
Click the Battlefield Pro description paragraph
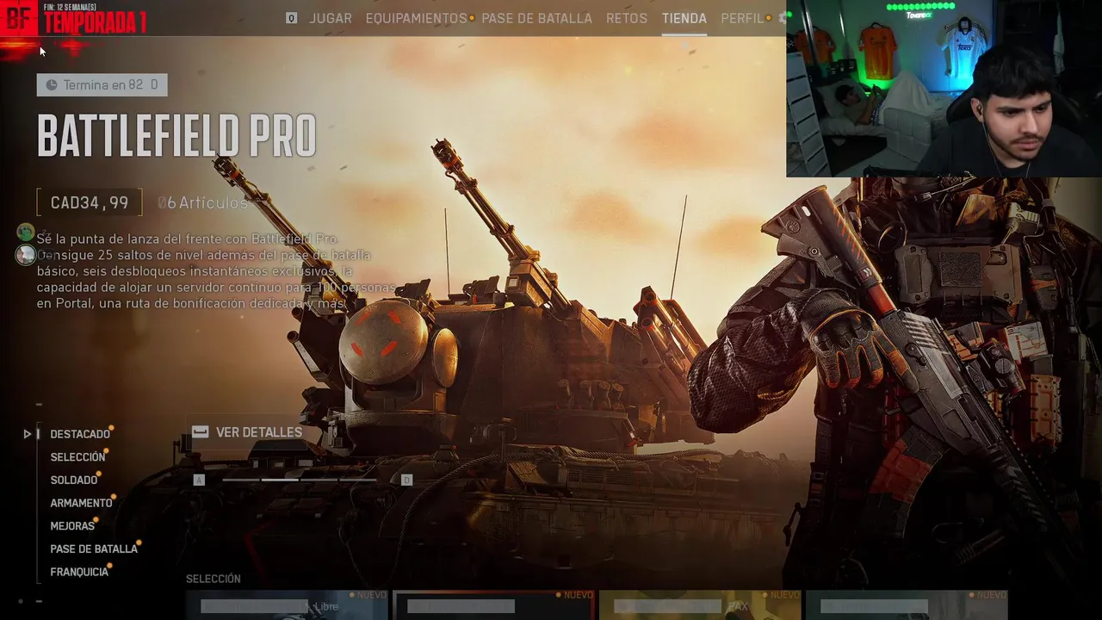215,271
